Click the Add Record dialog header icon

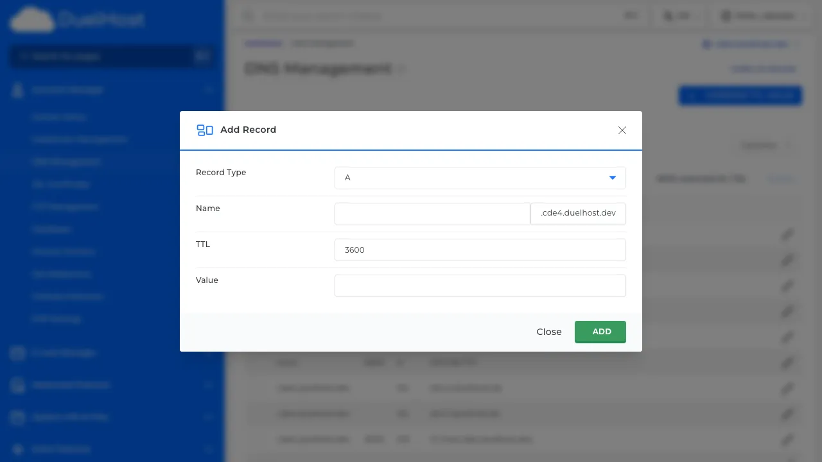(x=204, y=130)
